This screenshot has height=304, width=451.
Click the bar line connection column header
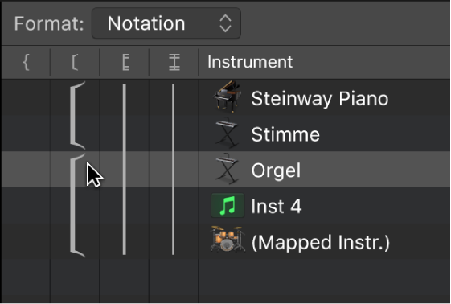pyautogui.click(x=125, y=62)
